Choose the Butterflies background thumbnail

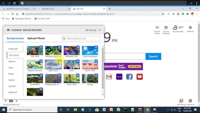(x=35, y=78)
